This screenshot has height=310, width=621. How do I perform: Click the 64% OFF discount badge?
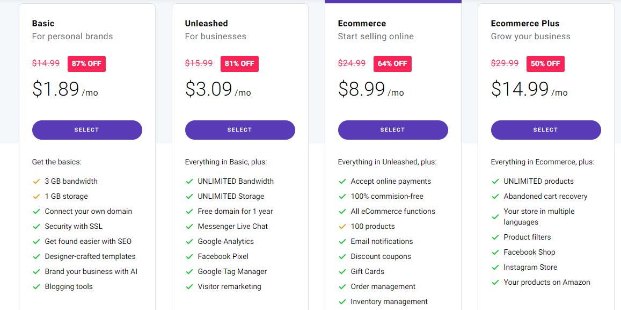(392, 63)
